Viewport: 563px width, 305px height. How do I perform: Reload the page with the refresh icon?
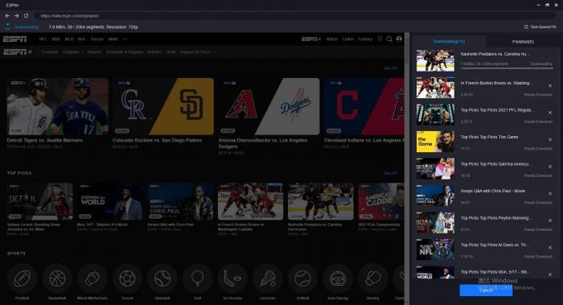click(x=27, y=16)
